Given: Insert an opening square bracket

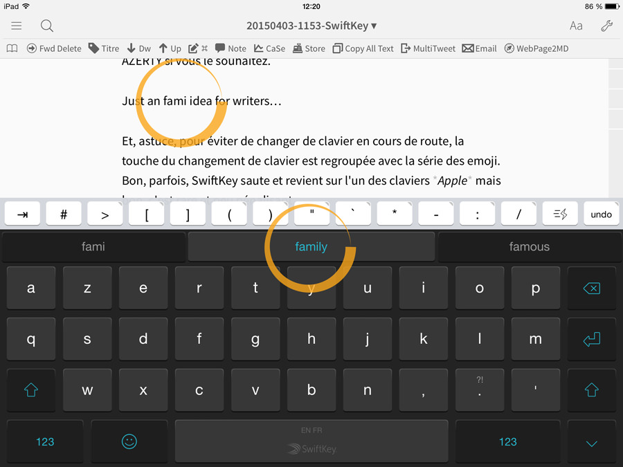Looking at the screenshot, I should [x=146, y=214].
